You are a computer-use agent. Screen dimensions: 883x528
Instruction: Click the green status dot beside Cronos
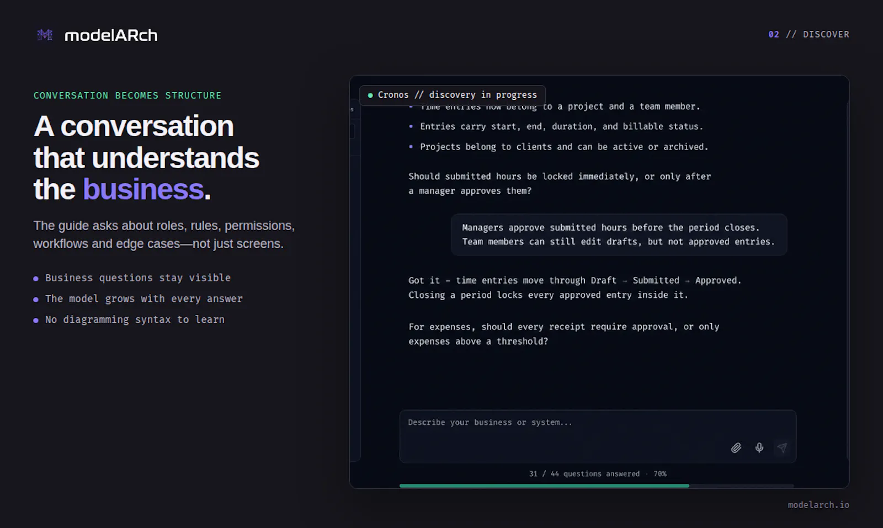click(370, 95)
